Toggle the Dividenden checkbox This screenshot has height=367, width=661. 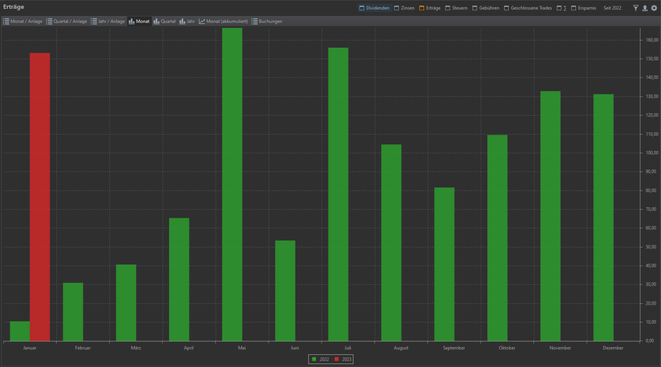pos(362,8)
